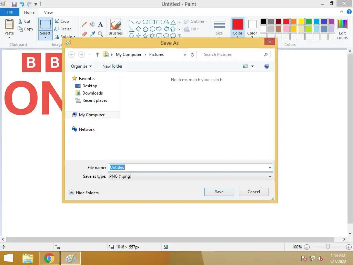The height and width of the screenshot is (265, 353).
Task: Click Pictures in address breadcrumb
Action: tap(157, 55)
